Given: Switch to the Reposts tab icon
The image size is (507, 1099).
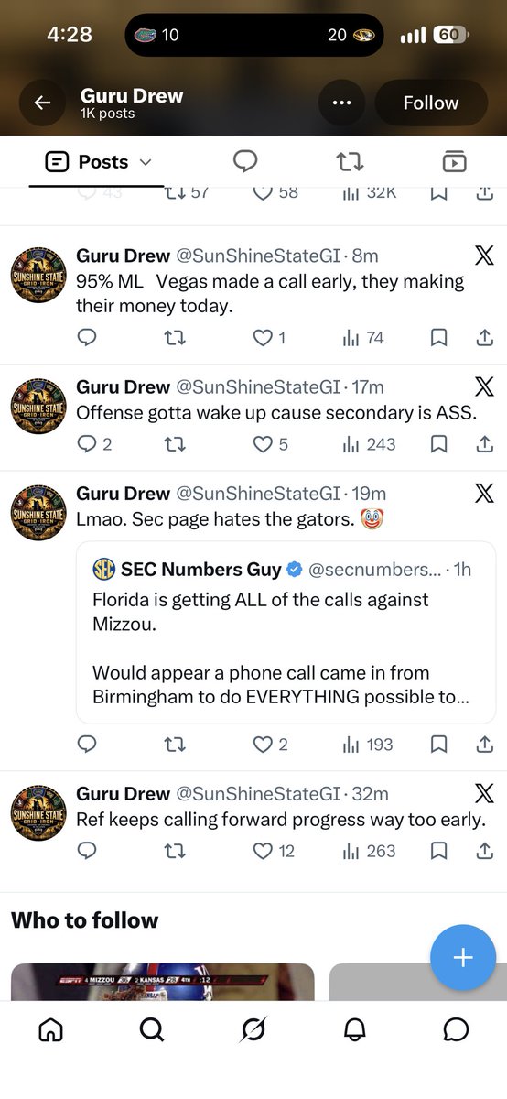Looking at the screenshot, I should [x=350, y=162].
